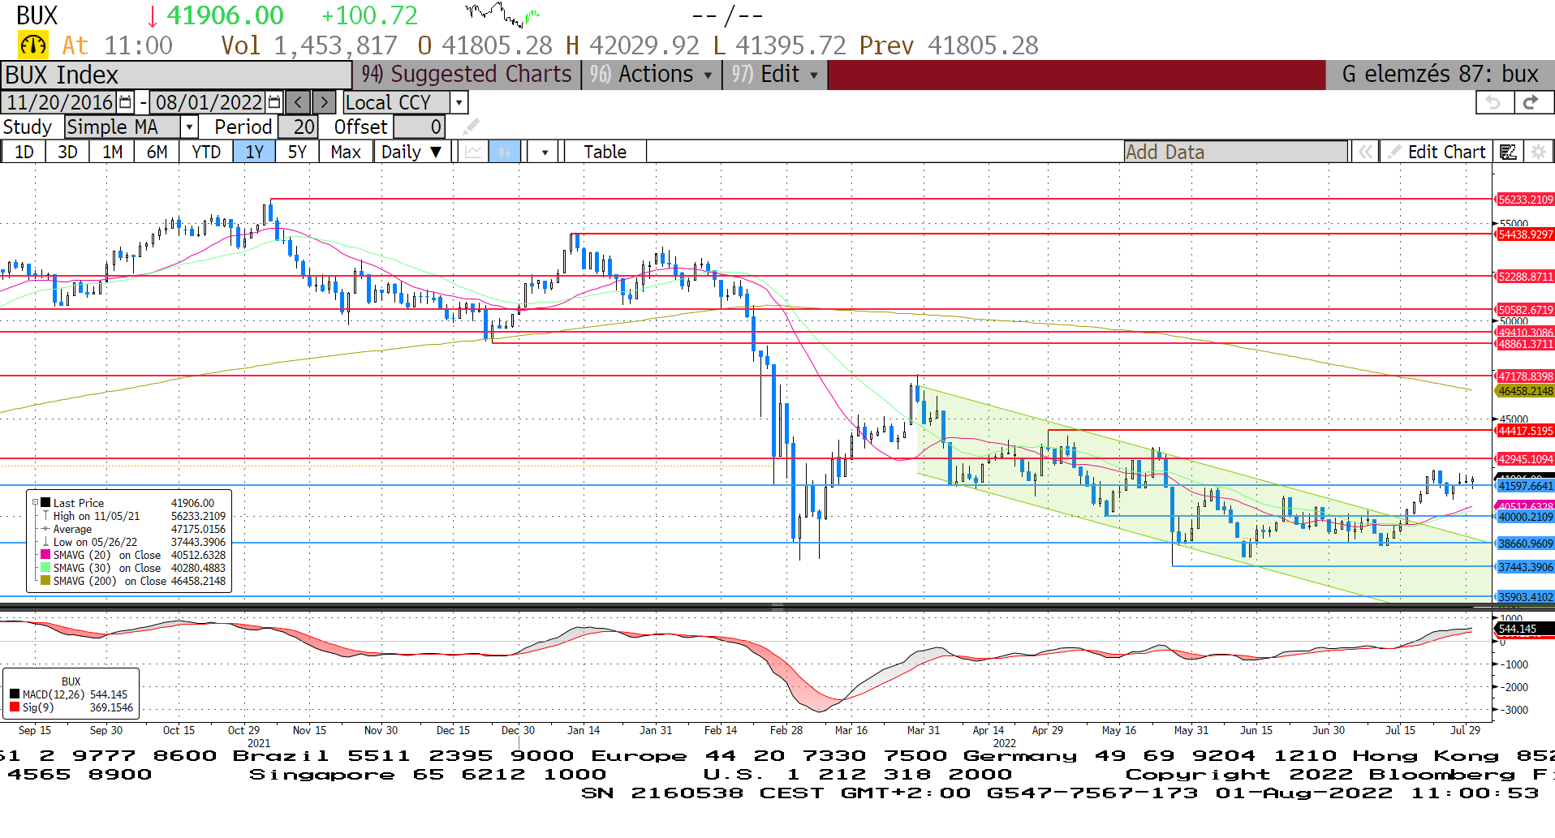Select the 1M range
This screenshot has height=838, width=1555.
[x=112, y=152]
